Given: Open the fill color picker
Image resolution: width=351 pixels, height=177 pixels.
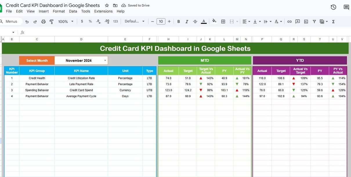Looking at the screenshot, I should (x=214, y=21).
